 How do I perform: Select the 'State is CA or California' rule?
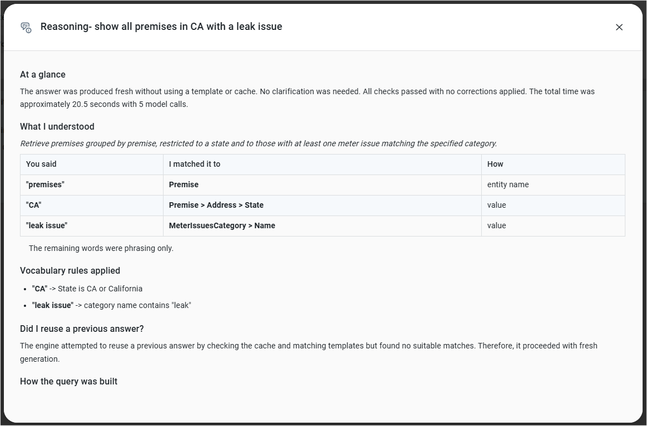87,289
